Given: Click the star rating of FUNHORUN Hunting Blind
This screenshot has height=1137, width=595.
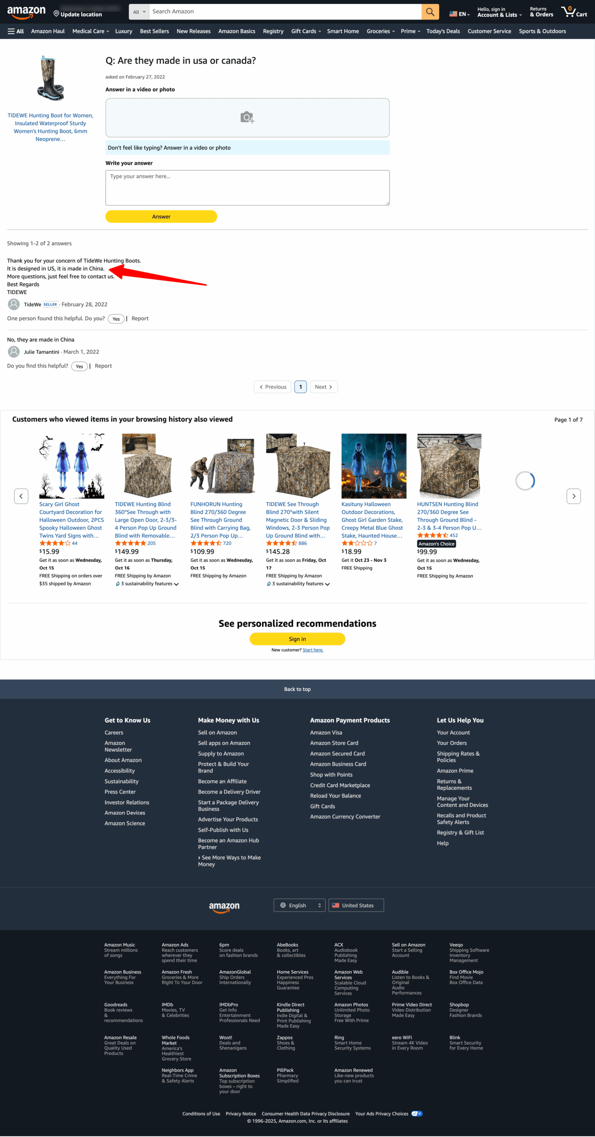Looking at the screenshot, I should click(x=206, y=543).
